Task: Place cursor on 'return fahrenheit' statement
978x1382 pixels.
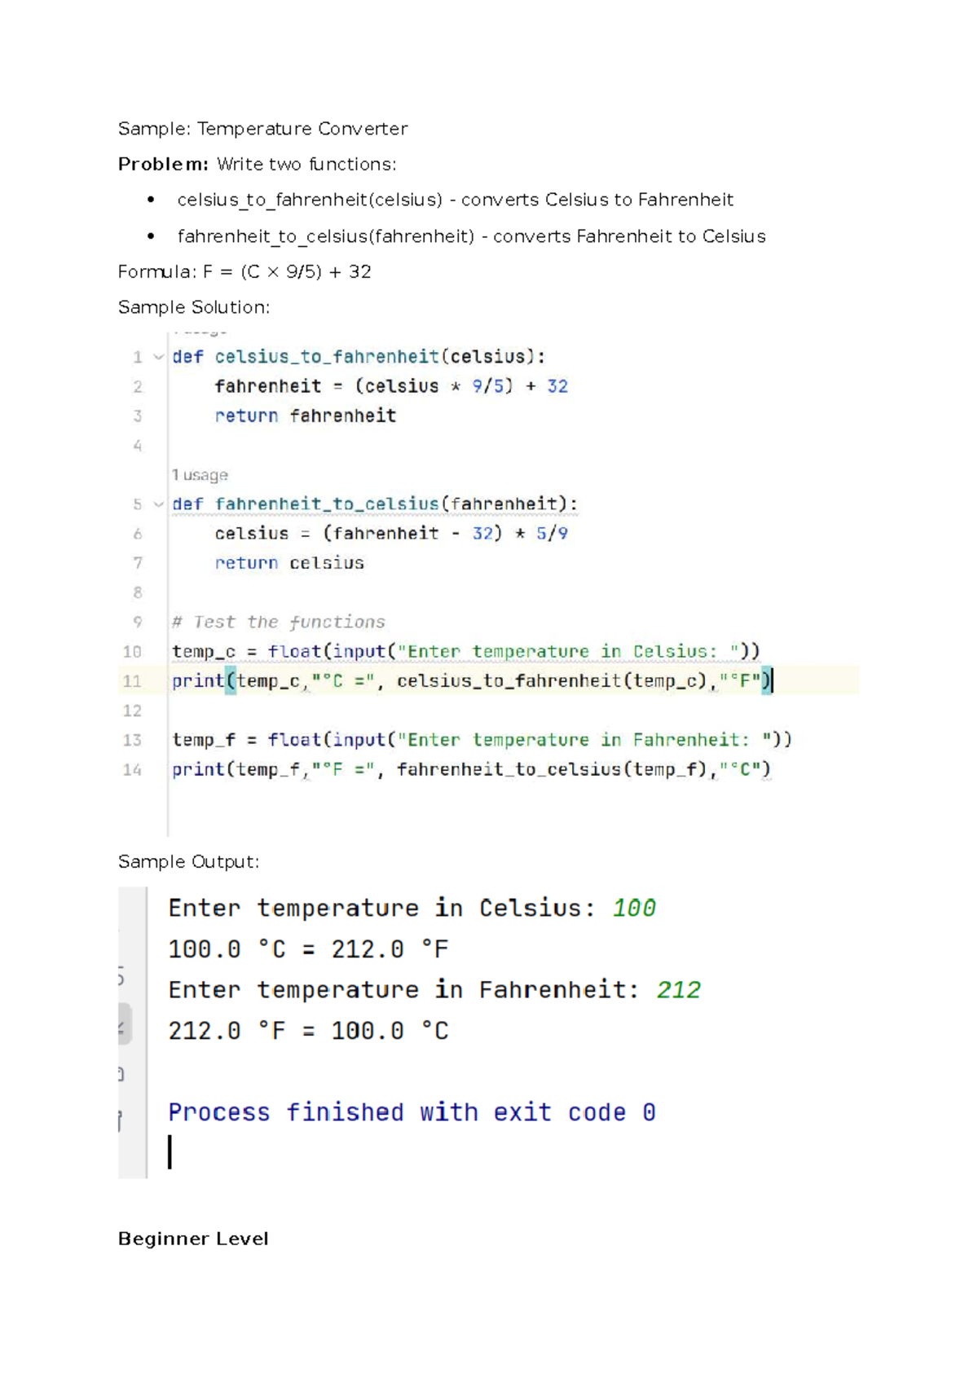Action: (x=306, y=416)
